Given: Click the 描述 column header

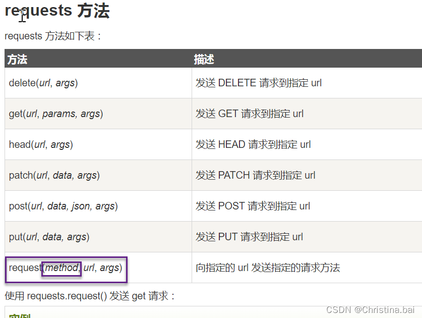Looking at the screenshot, I should [x=204, y=59].
